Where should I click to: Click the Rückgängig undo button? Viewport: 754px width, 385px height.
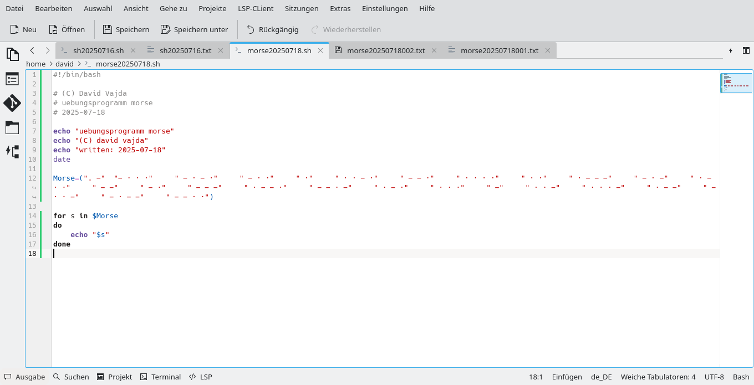(x=272, y=29)
